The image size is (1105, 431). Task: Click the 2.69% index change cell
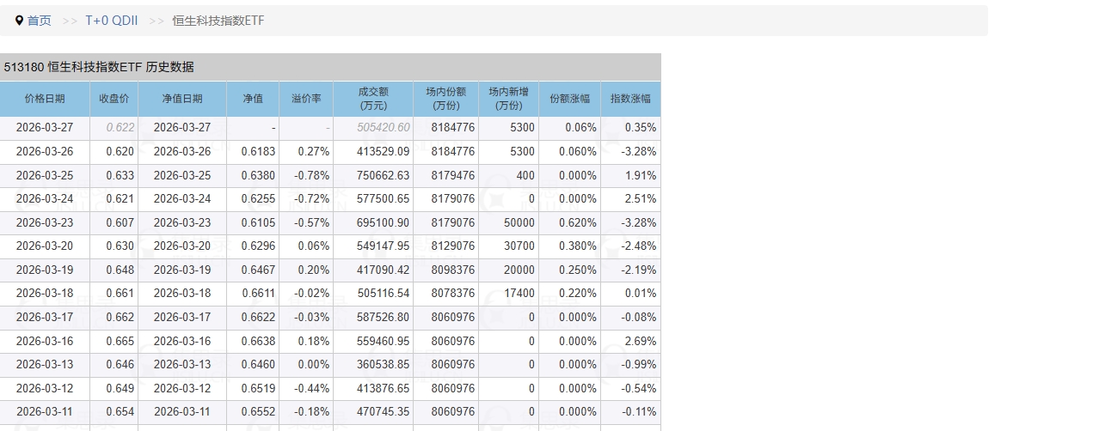[x=640, y=341]
